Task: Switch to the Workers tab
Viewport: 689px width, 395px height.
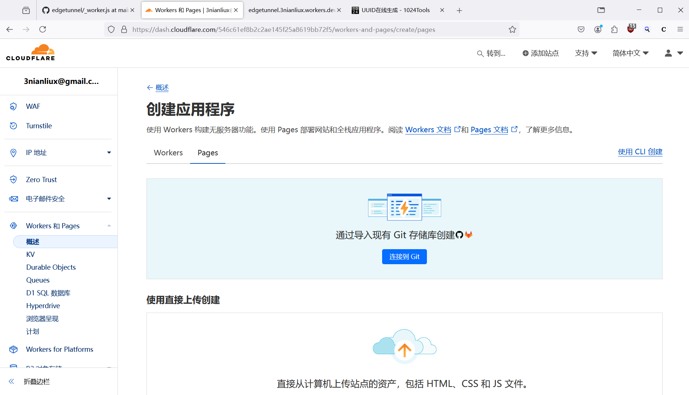Action: pos(168,153)
